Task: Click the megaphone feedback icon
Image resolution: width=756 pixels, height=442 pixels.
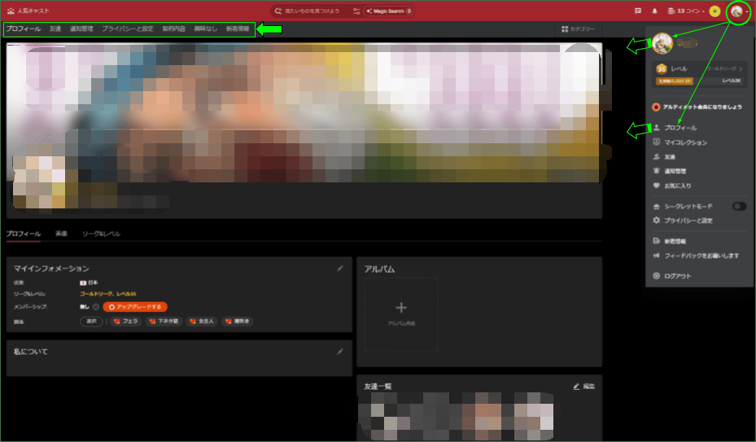Action: coord(656,256)
